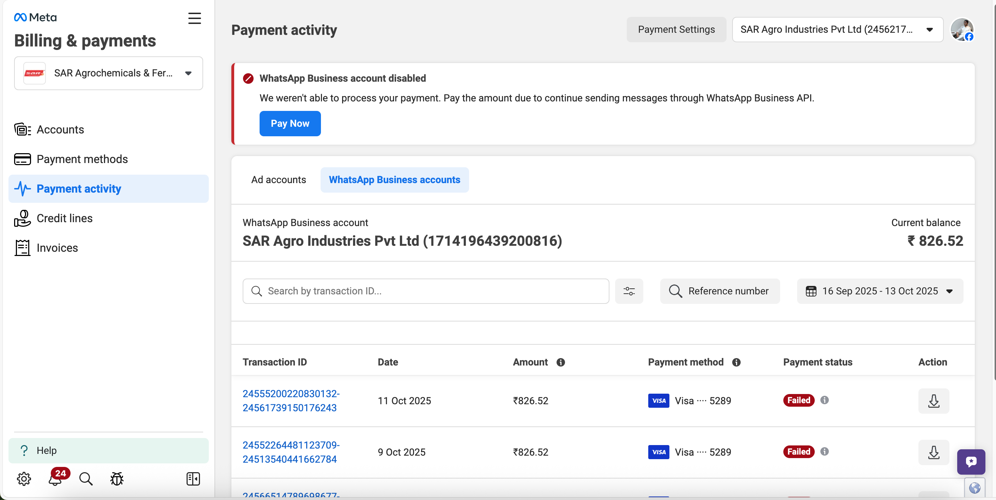The width and height of the screenshot is (996, 500).
Task: Open the hamburger menu in sidebar
Action: click(x=194, y=18)
